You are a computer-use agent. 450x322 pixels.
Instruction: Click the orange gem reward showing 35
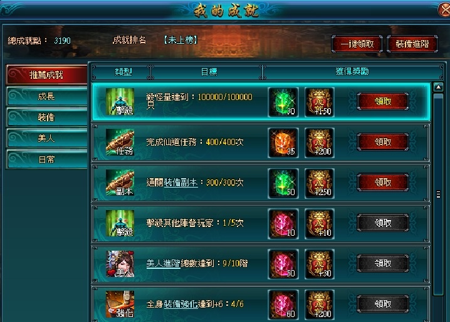(283, 143)
